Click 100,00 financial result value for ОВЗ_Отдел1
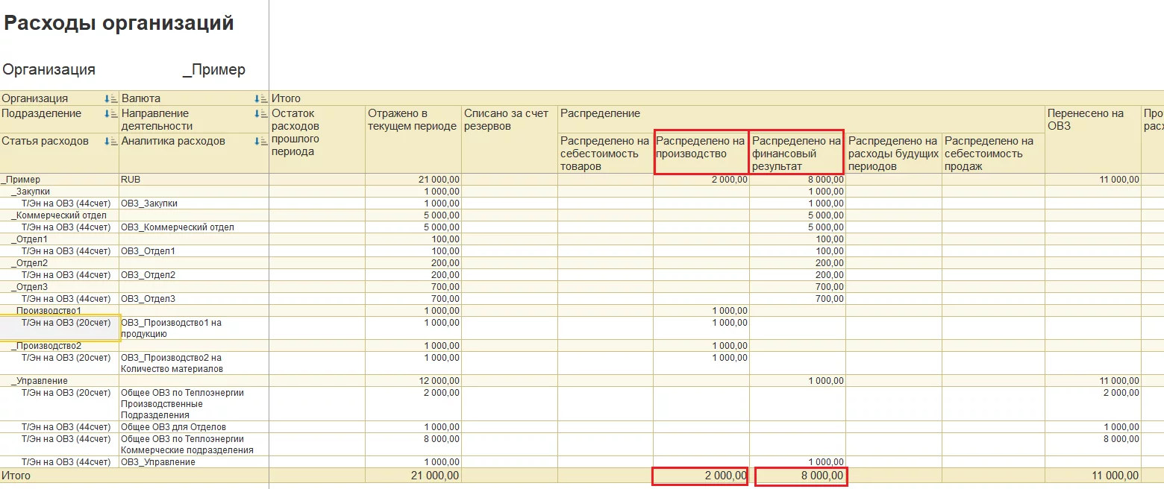This screenshot has width=1164, height=489. point(830,251)
